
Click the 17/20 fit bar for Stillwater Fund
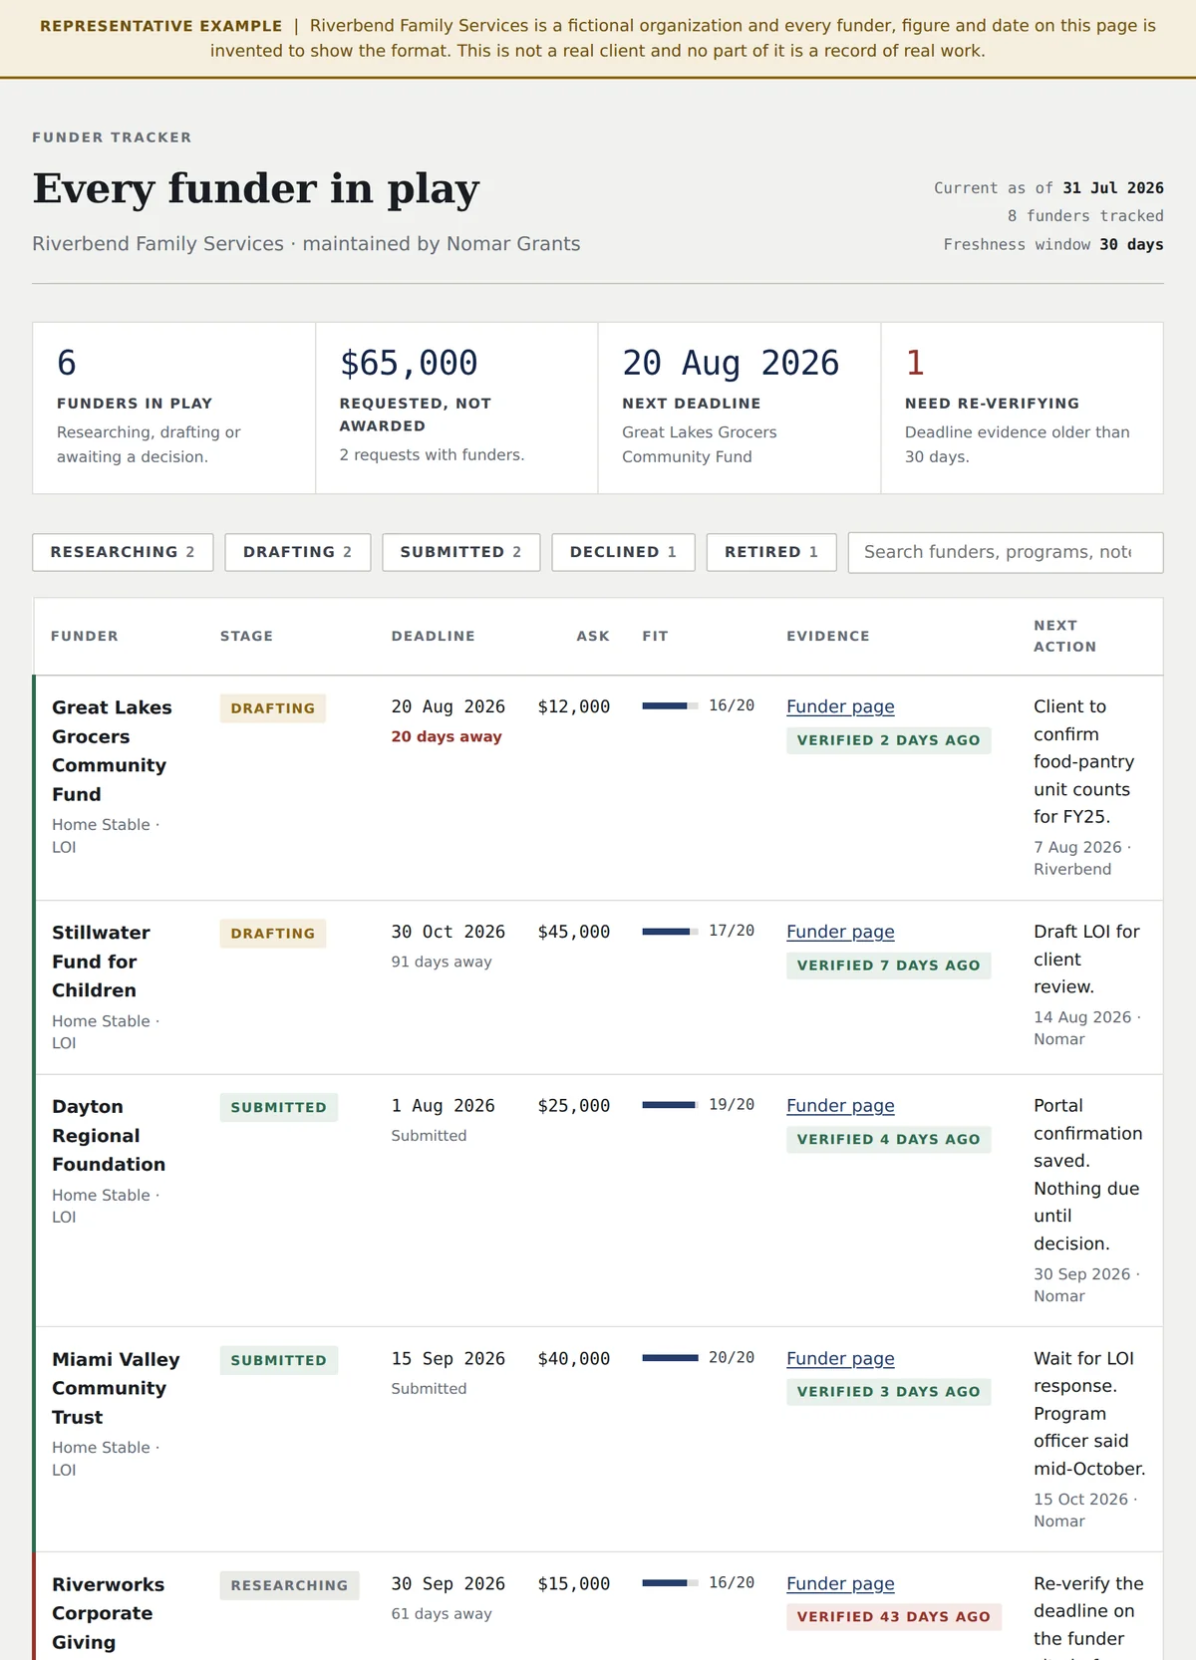[670, 932]
